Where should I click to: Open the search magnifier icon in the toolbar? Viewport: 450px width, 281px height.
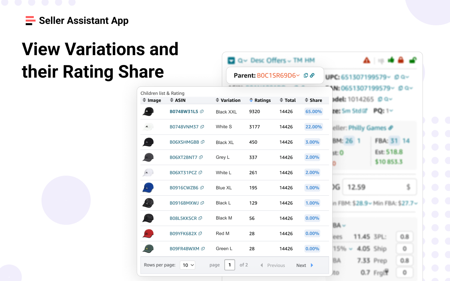(240, 60)
